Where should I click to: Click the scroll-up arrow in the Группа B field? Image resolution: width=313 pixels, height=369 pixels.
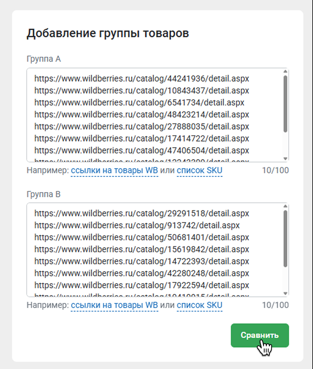tap(285, 206)
